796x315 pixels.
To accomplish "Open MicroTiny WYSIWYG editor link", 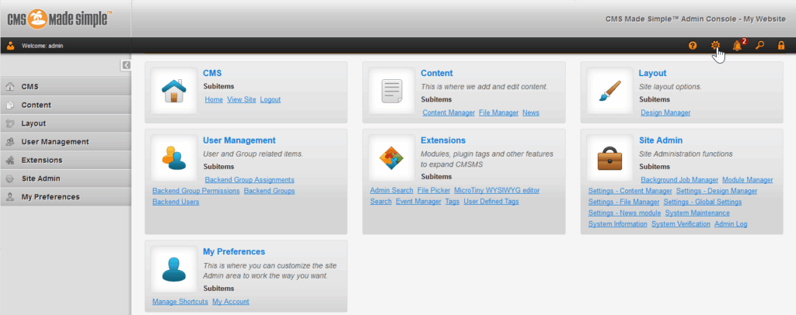I will (497, 190).
